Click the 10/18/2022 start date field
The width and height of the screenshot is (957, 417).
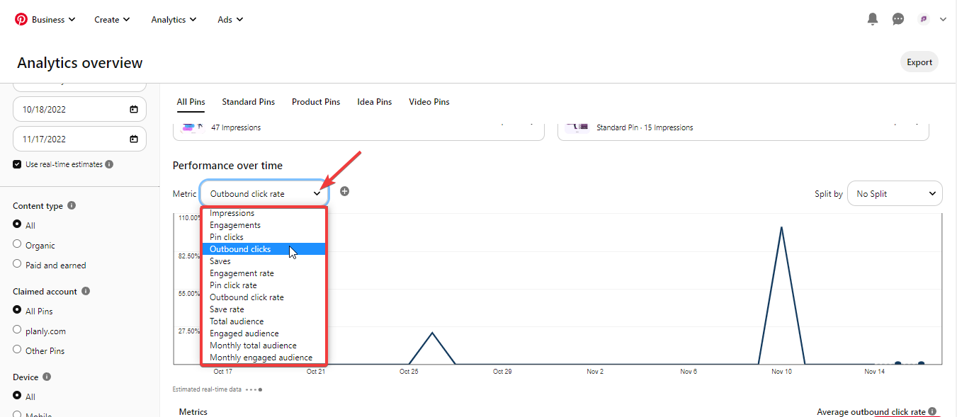point(79,110)
